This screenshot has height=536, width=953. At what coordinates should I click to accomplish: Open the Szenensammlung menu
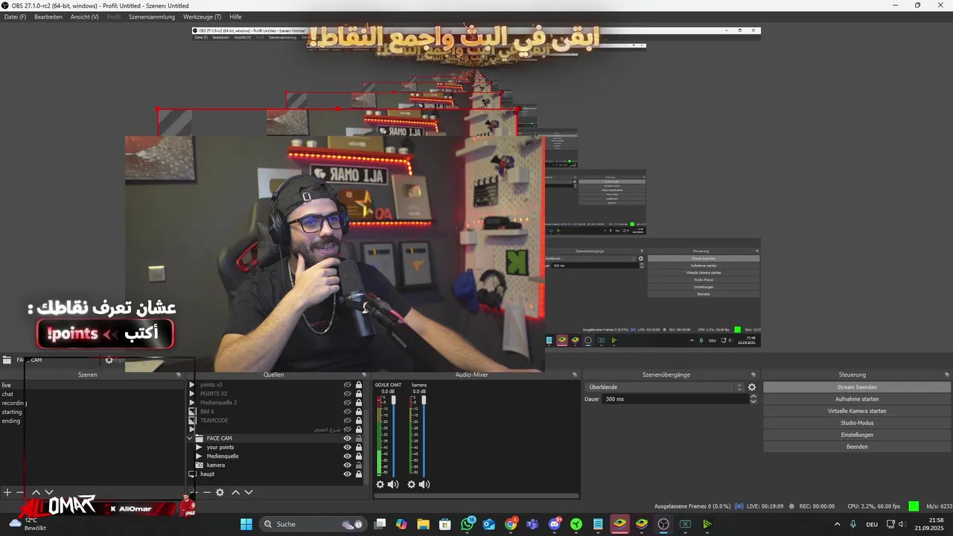click(x=152, y=16)
